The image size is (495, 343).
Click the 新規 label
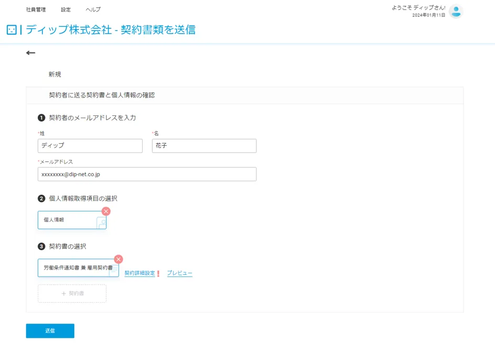point(55,74)
